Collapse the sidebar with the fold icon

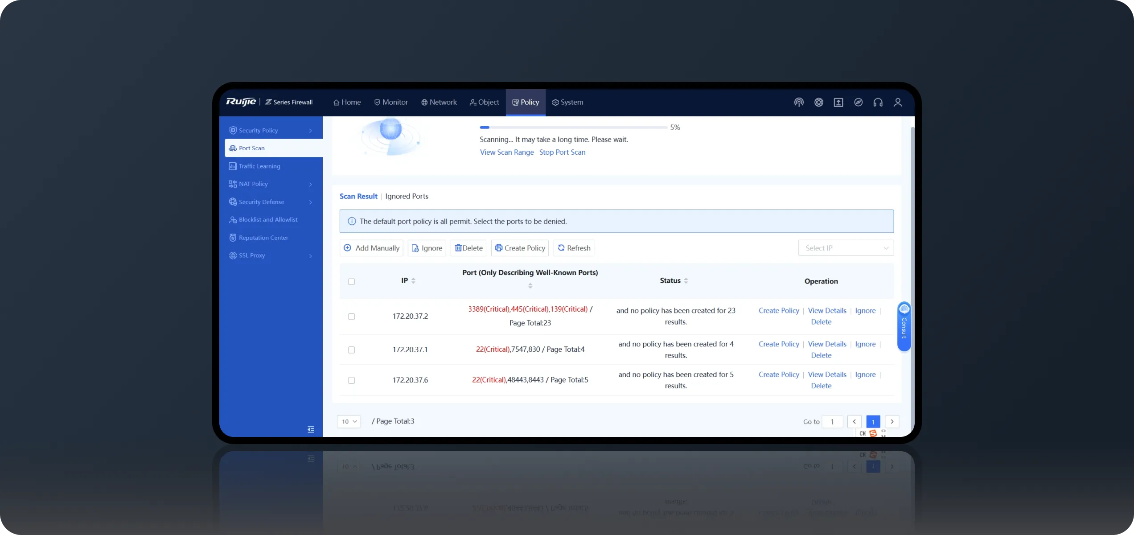point(311,429)
